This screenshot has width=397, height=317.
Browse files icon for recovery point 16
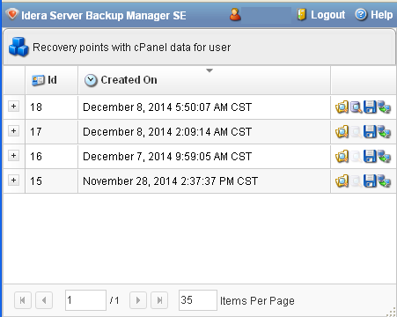342,157
